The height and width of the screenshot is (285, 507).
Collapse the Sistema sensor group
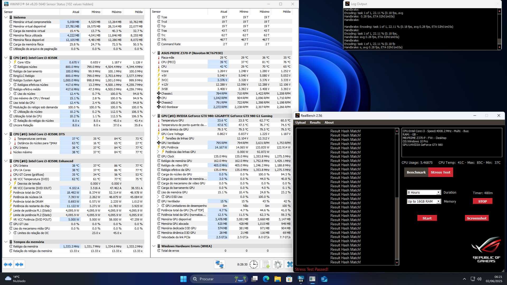click(x=6, y=17)
